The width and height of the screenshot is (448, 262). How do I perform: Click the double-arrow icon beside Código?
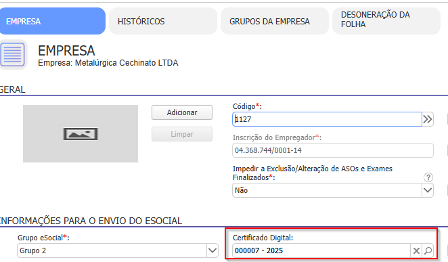point(428,119)
